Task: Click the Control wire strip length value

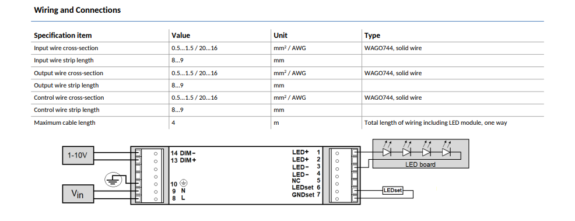Action: pos(177,110)
